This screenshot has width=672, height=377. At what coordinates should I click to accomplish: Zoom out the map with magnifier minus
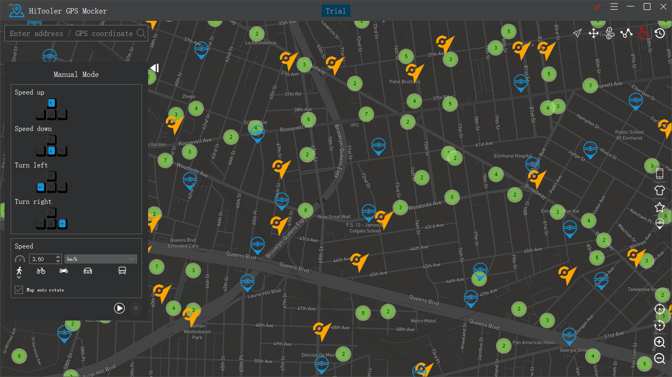coord(659,359)
